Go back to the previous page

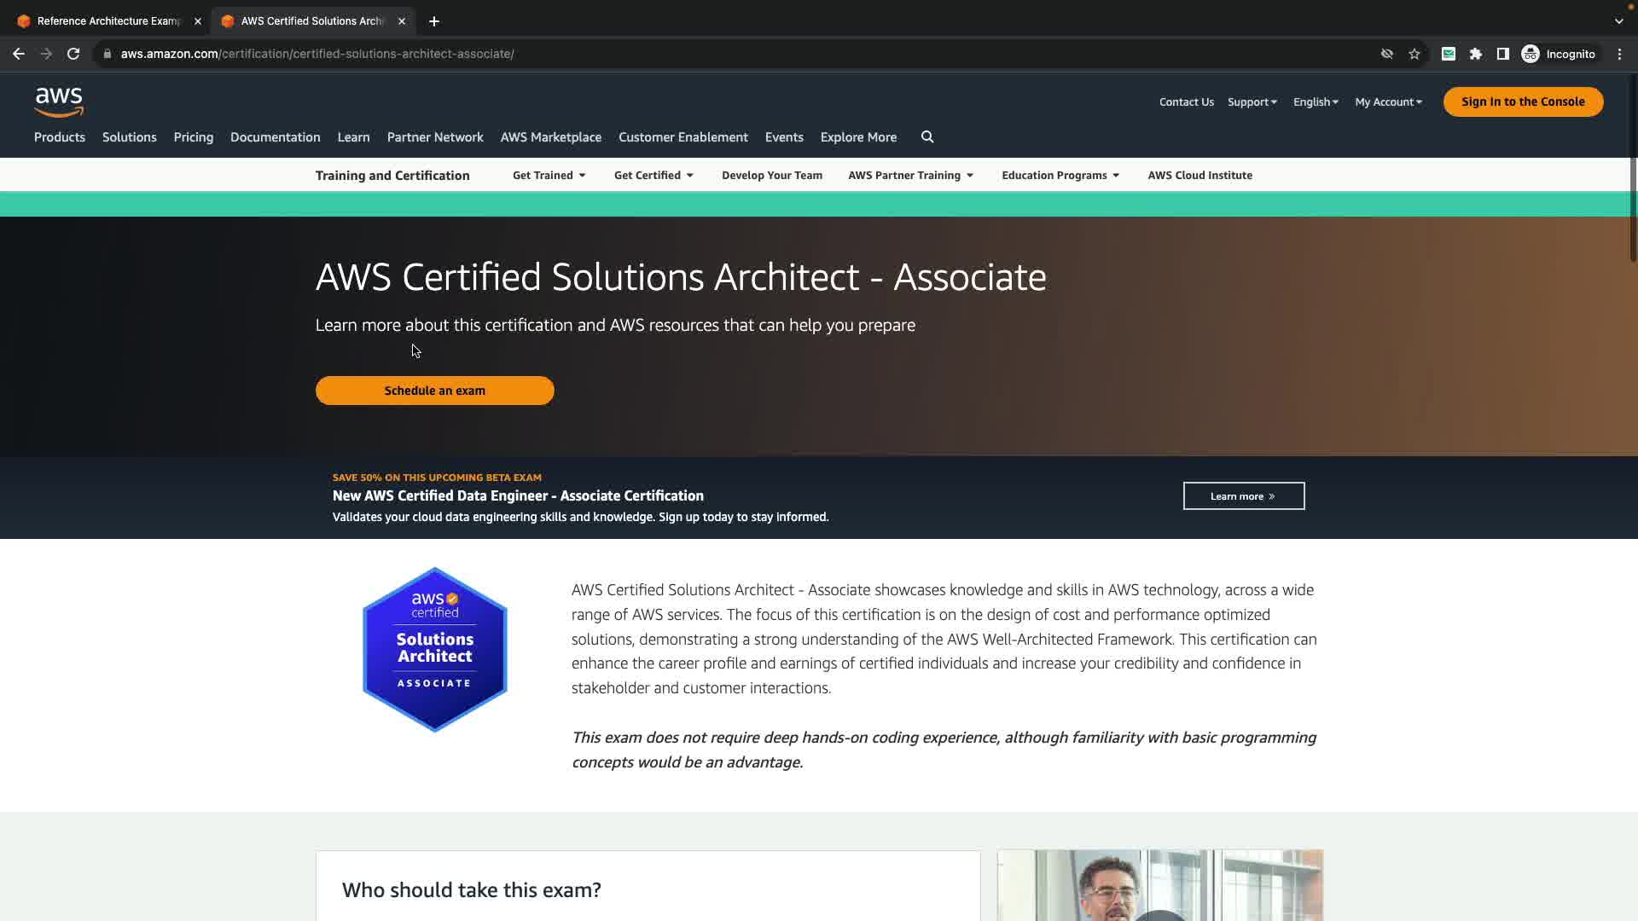click(19, 54)
